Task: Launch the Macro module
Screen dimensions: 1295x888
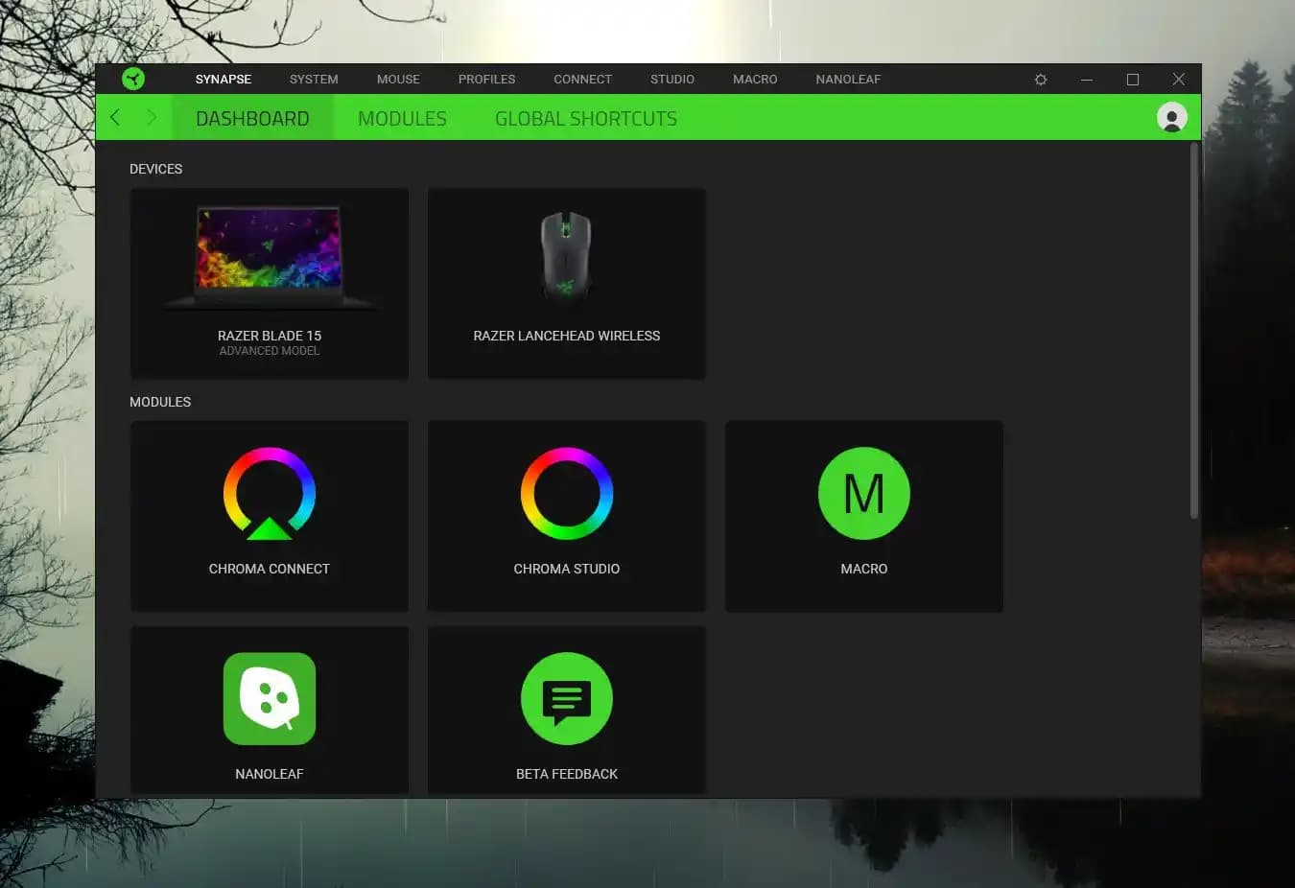Action: 863,517
